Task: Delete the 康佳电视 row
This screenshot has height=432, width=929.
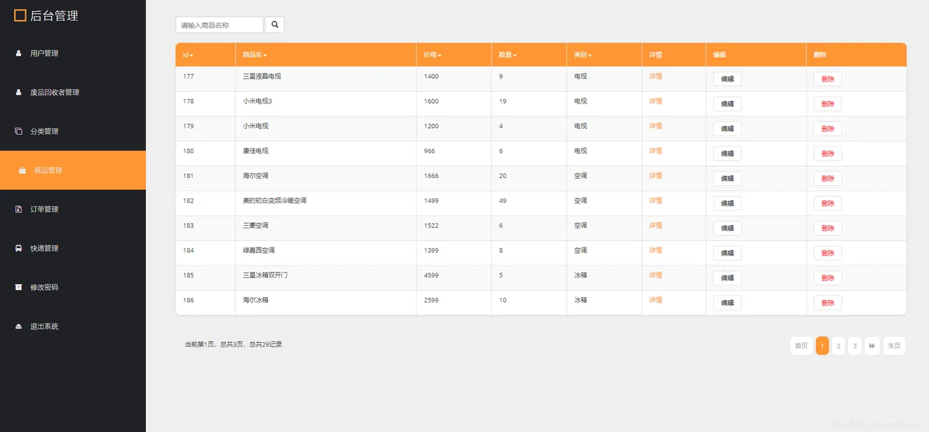Action: 828,153
